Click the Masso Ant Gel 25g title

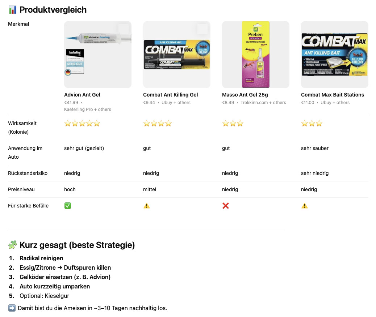pos(245,95)
